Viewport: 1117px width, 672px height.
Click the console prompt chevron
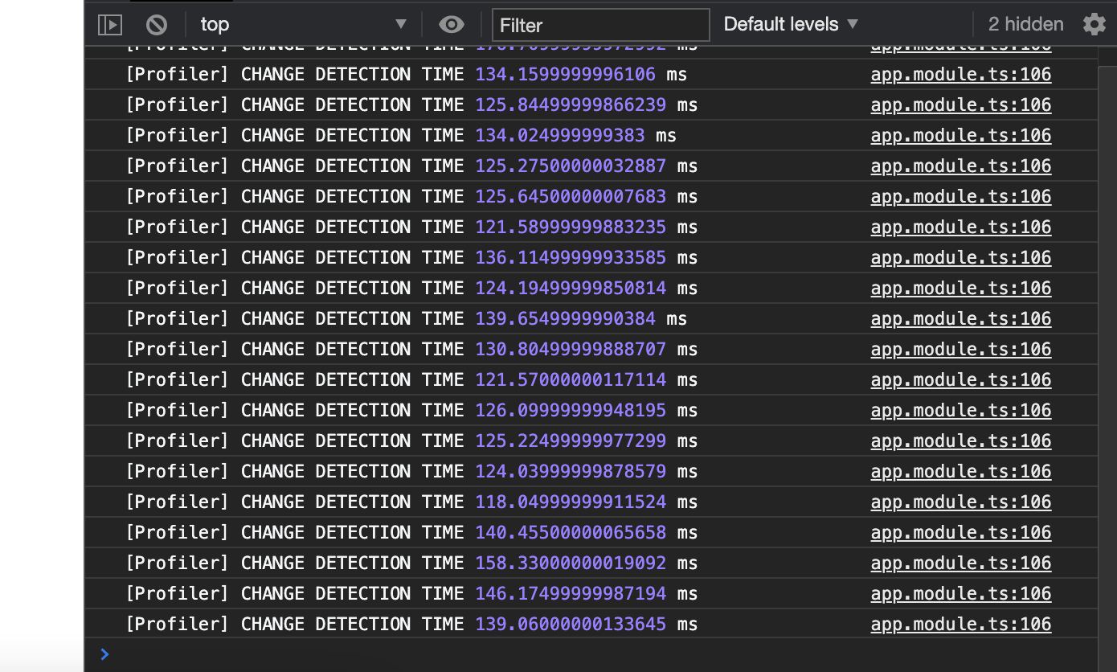[x=104, y=654]
